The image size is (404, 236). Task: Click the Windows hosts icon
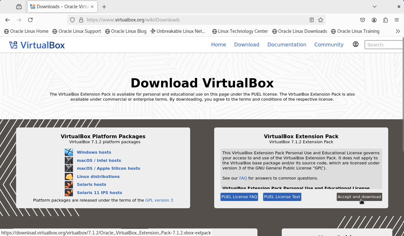(x=69, y=152)
